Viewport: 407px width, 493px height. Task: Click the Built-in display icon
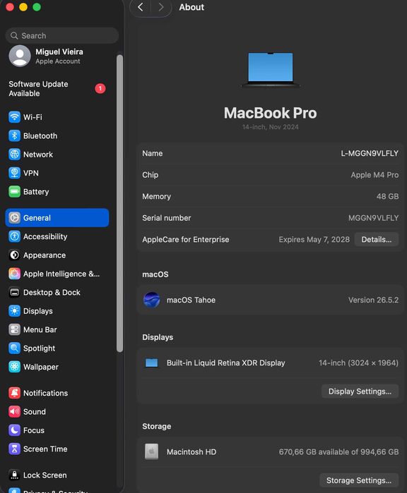(x=151, y=363)
